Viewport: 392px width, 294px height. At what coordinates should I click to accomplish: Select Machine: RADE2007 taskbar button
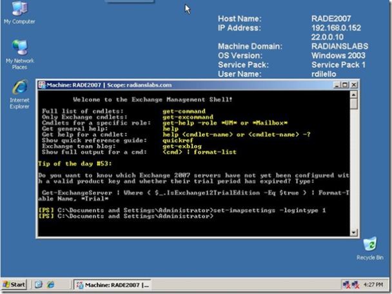click(x=113, y=284)
